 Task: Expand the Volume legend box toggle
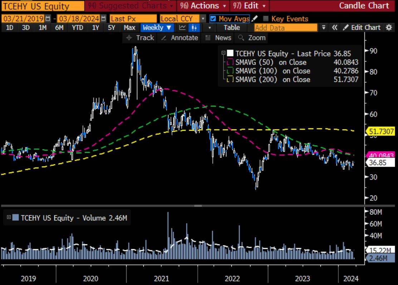click(9, 217)
